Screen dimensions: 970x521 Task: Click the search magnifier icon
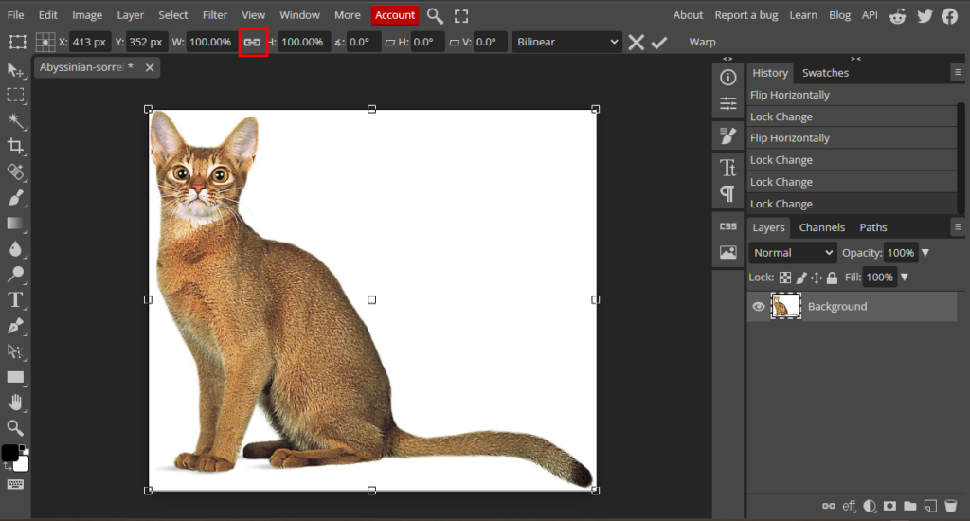pyautogui.click(x=435, y=15)
